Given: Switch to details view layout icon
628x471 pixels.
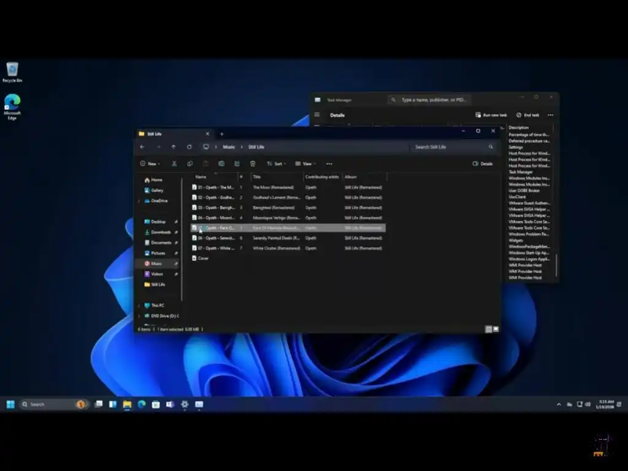Looking at the screenshot, I should (489, 329).
